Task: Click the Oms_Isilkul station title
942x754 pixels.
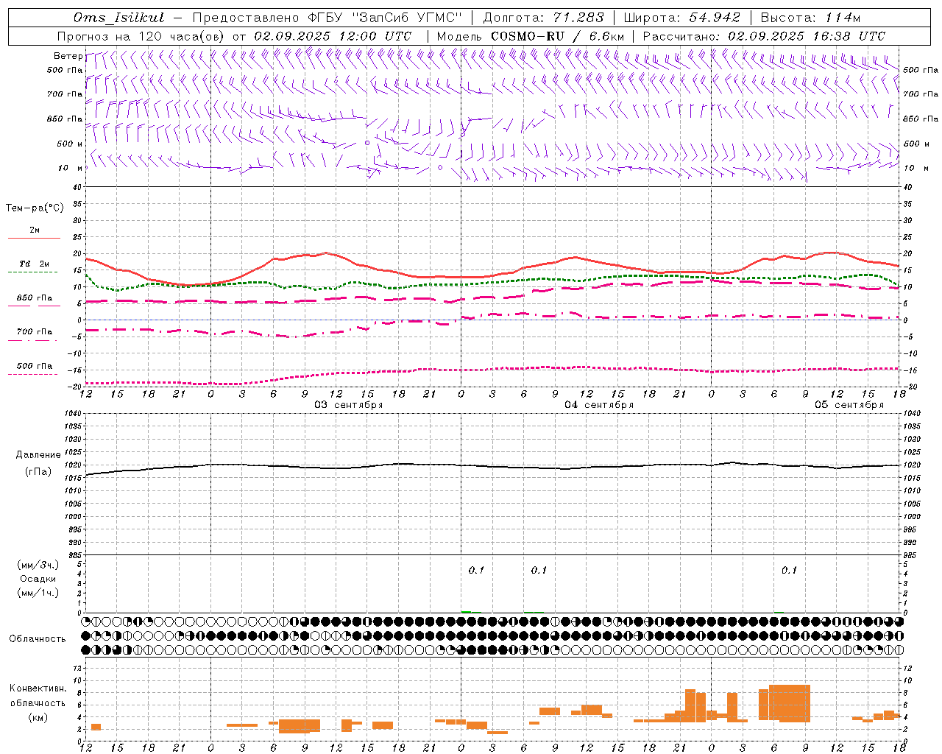Action: click(118, 18)
